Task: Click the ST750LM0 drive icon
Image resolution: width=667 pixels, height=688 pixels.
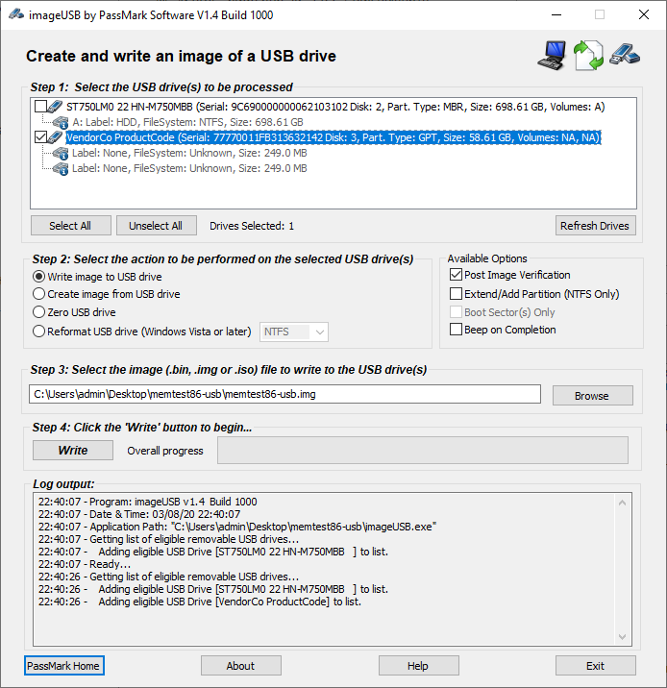Action: pyautogui.click(x=56, y=107)
